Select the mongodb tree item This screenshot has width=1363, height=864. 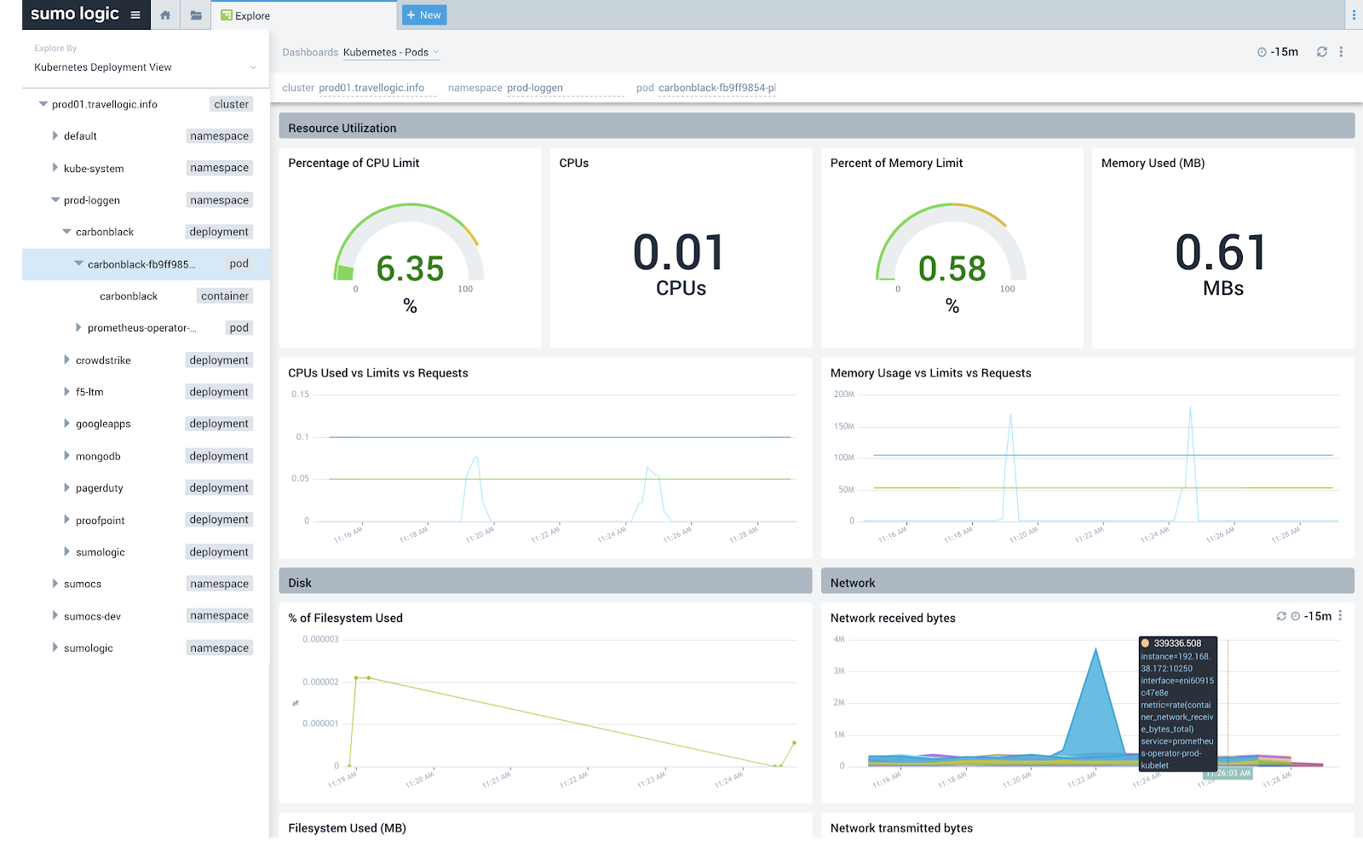tap(98, 457)
